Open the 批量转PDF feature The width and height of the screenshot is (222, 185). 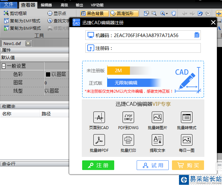(x=99, y=143)
